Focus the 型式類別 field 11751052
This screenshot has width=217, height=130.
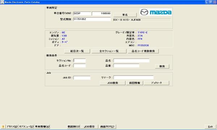(x=92, y=19)
